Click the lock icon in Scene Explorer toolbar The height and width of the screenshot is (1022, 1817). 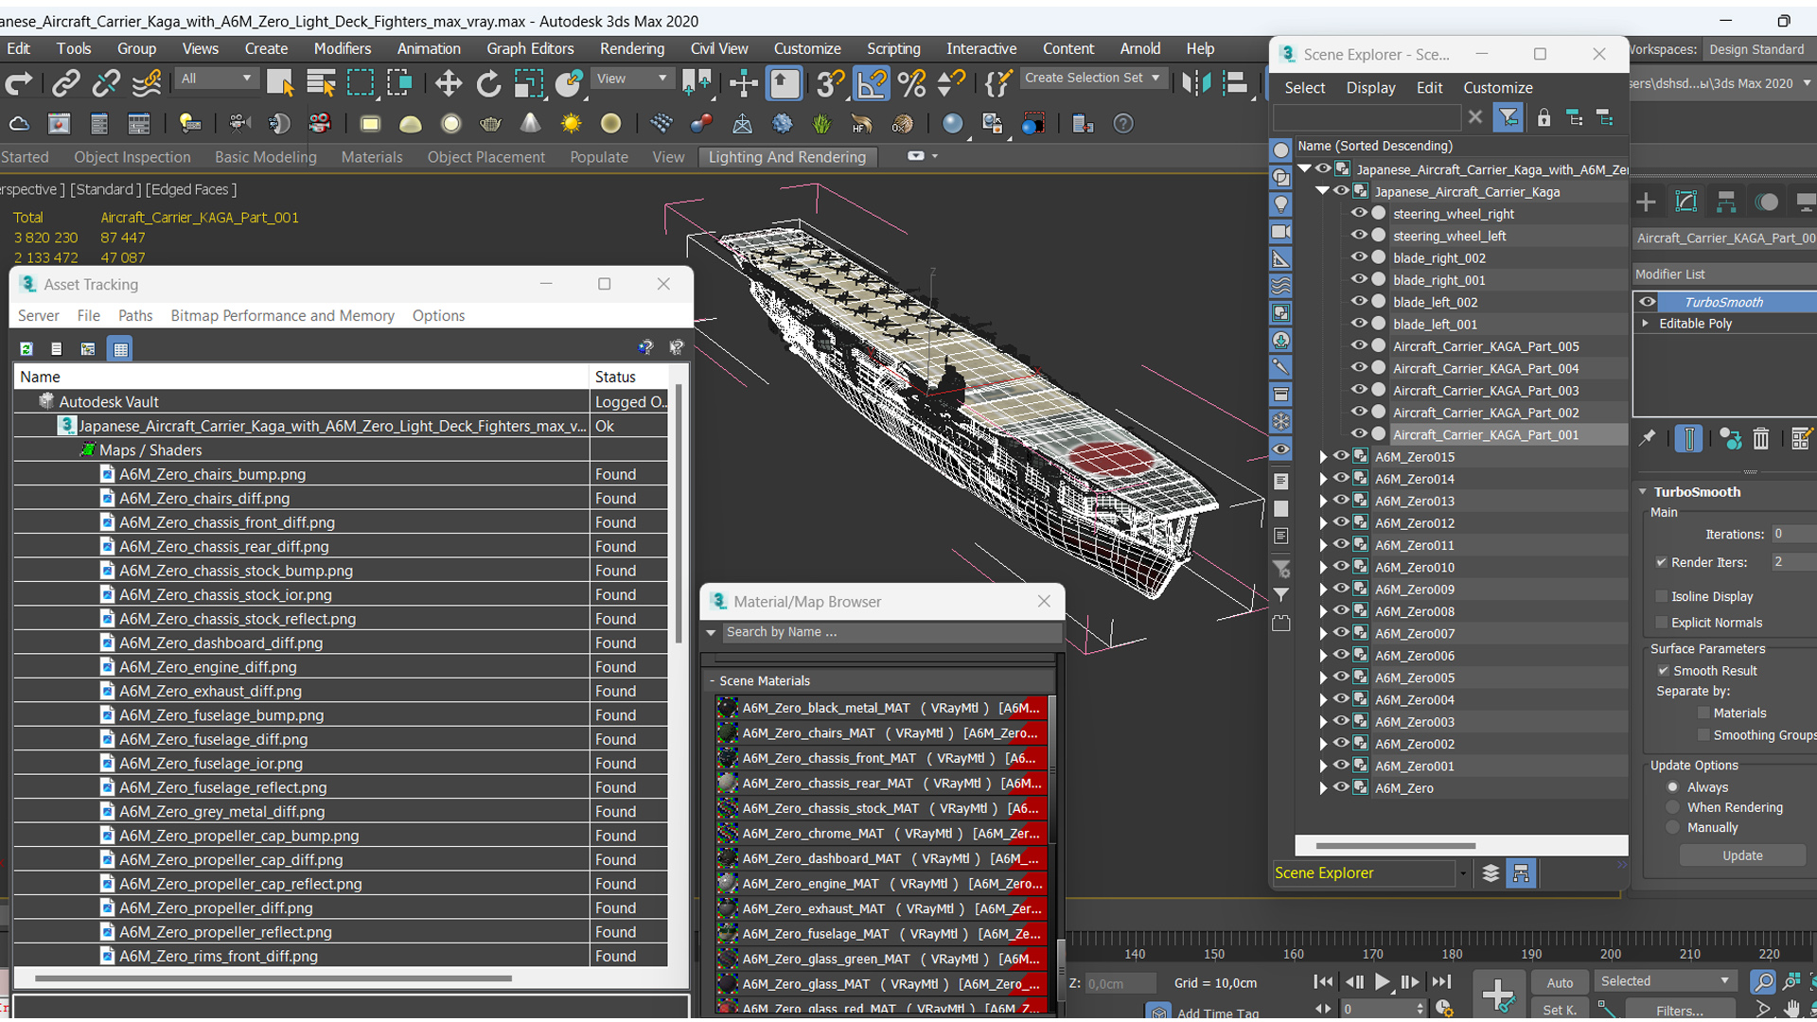[x=1544, y=117]
